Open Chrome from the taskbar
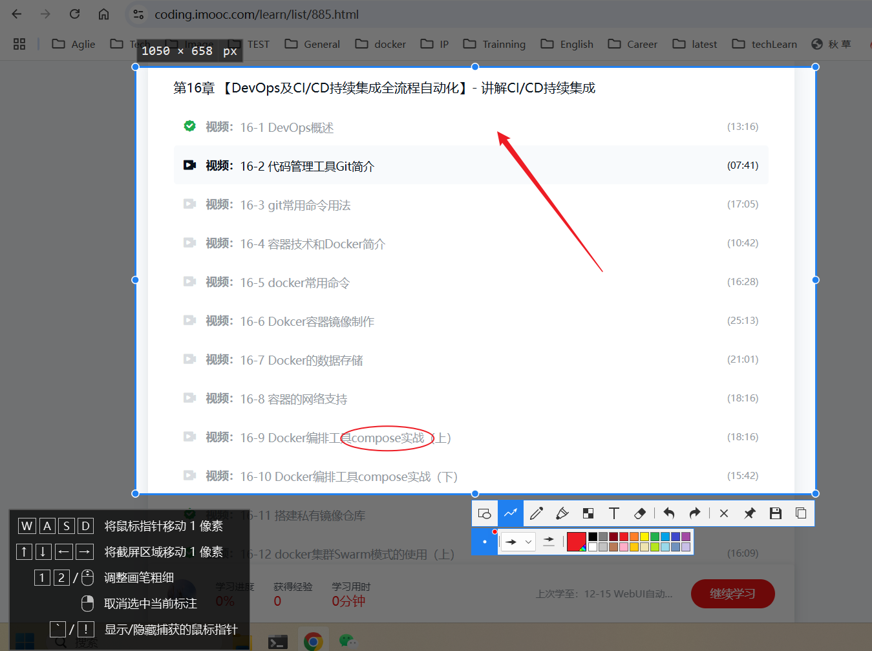This screenshot has height=651, width=872. coord(314,641)
